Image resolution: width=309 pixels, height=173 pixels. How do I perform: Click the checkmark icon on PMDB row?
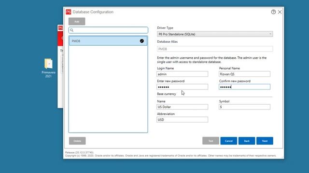(141, 41)
